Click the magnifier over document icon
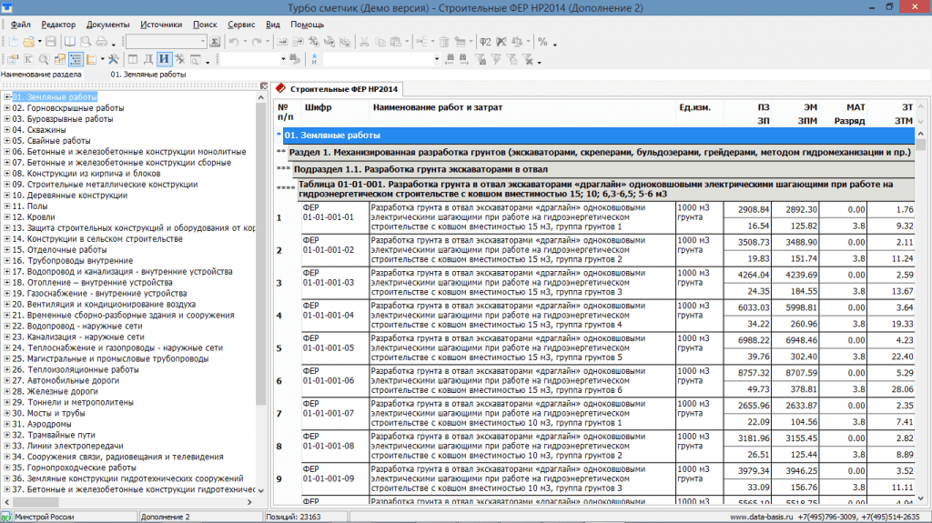932x523 pixels. pos(44,59)
